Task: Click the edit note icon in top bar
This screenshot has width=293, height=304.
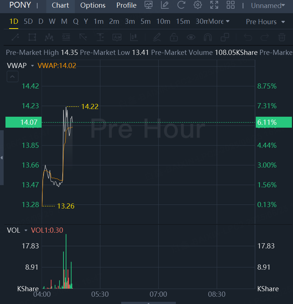Action: (165, 5)
